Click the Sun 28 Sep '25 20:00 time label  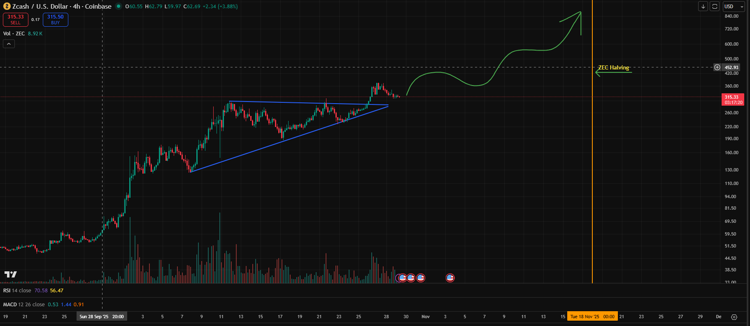pyautogui.click(x=102, y=317)
